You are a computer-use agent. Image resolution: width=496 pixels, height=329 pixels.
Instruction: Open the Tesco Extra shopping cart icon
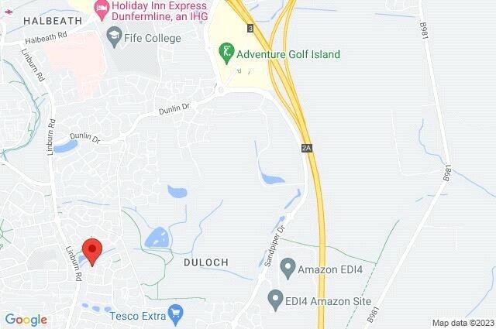click(176, 315)
